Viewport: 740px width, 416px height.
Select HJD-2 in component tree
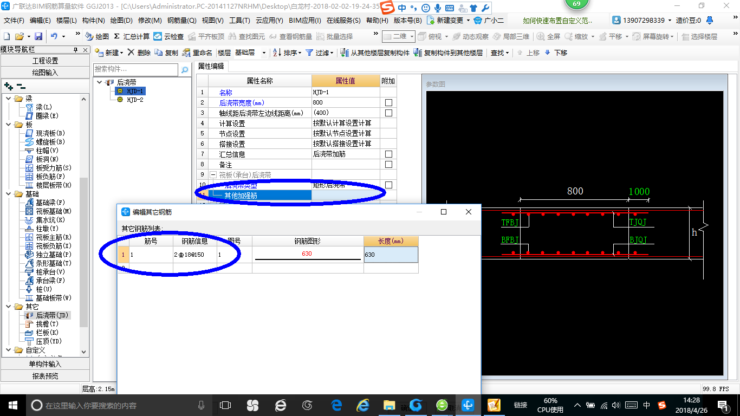point(135,100)
